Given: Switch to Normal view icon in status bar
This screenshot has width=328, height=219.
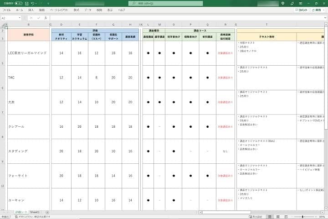Looking at the screenshot, I should pyautogui.click(x=270, y=217).
